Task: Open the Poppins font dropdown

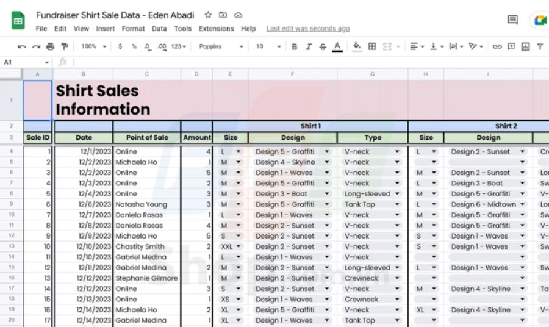Action: click(221, 46)
